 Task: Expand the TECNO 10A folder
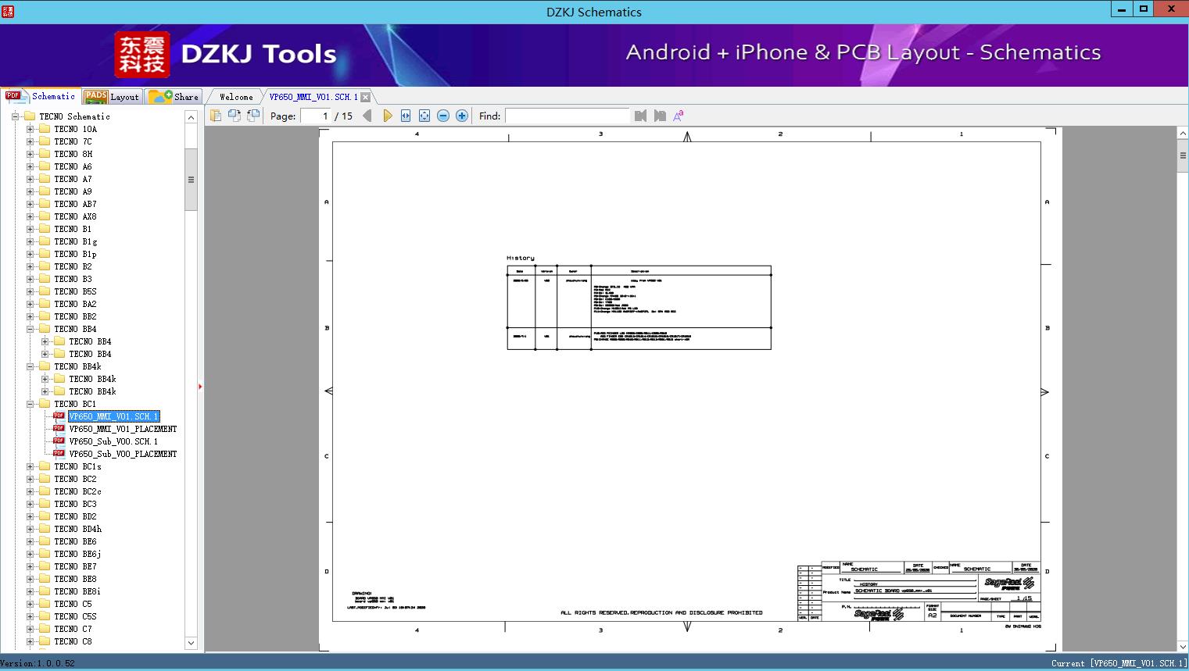tap(30, 129)
